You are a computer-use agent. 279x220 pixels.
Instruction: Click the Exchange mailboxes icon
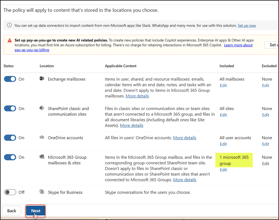42,79
